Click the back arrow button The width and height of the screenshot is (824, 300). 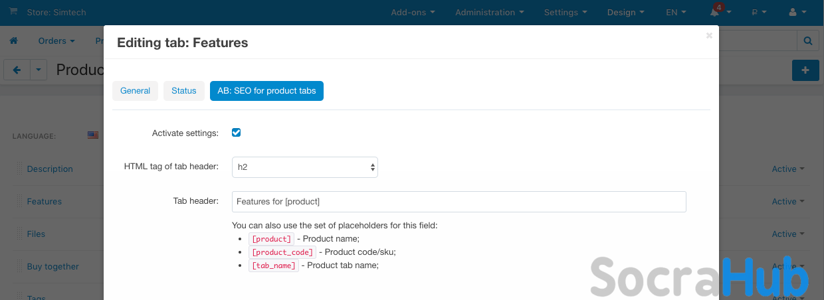(x=17, y=70)
